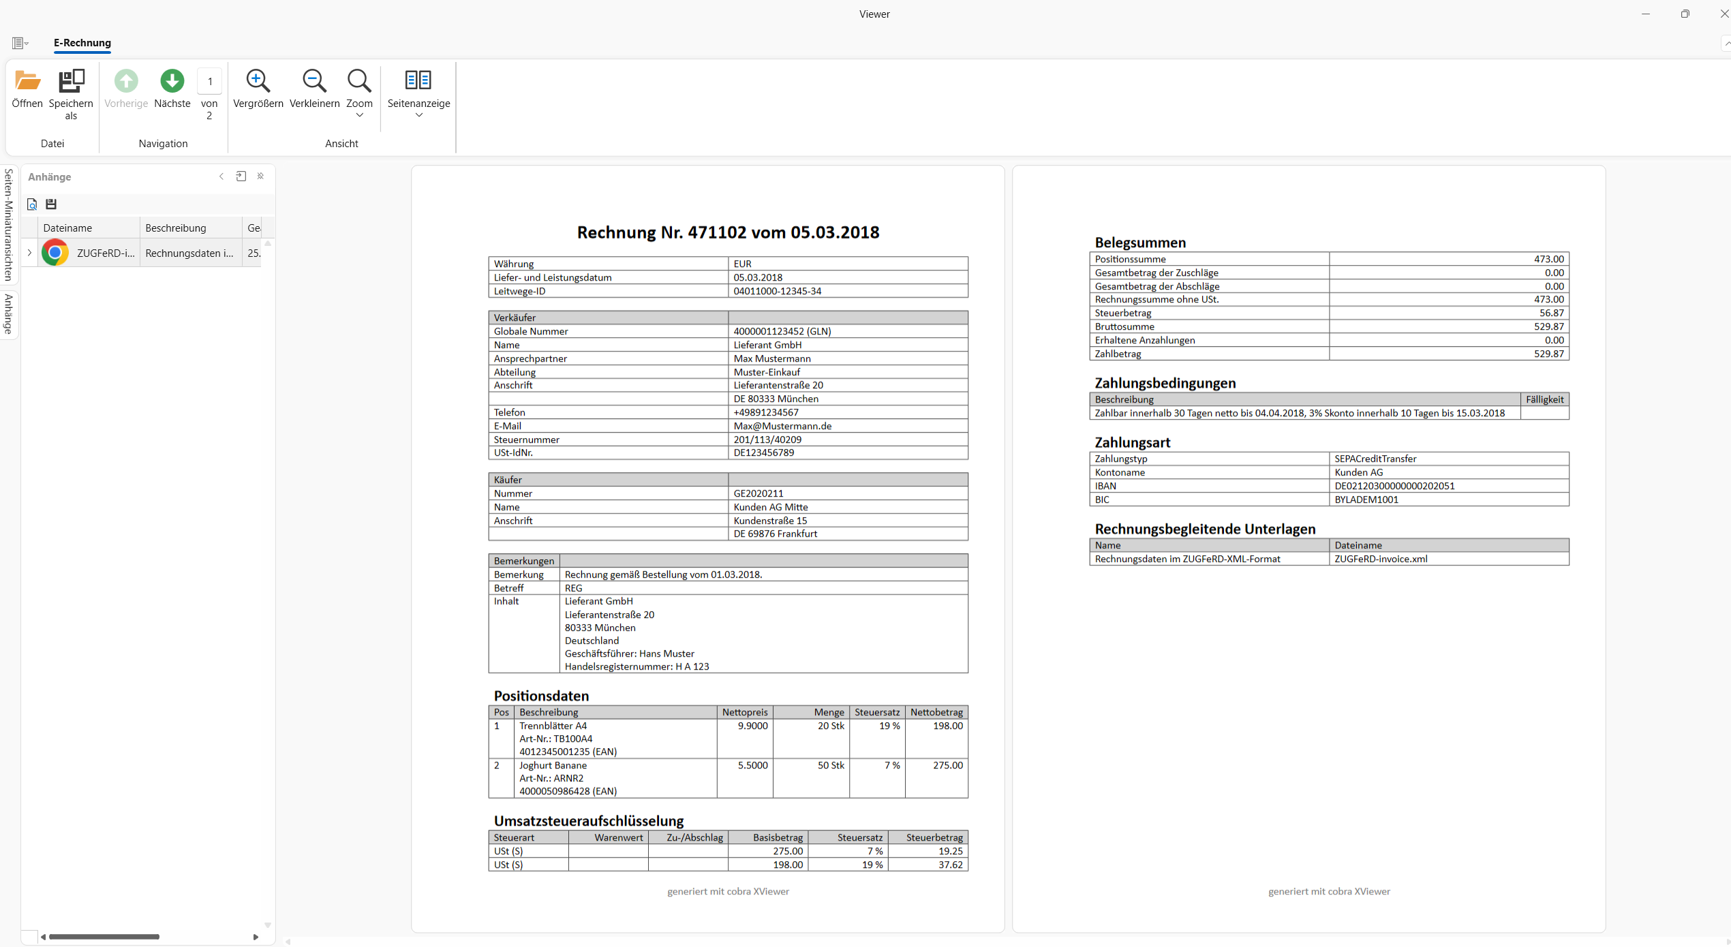The width and height of the screenshot is (1731, 947).
Task: Click the dock panel icon in Anhänge header
Action: coord(241,176)
